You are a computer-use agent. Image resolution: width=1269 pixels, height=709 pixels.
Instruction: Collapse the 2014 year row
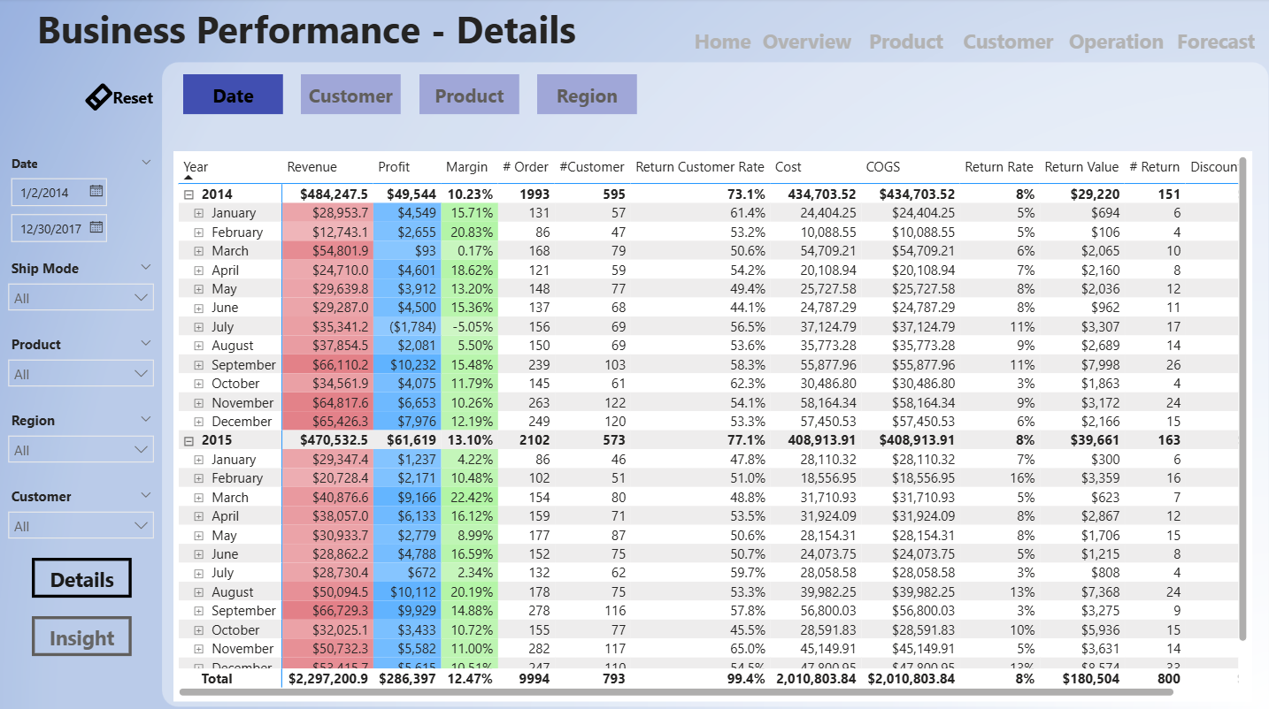(188, 194)
